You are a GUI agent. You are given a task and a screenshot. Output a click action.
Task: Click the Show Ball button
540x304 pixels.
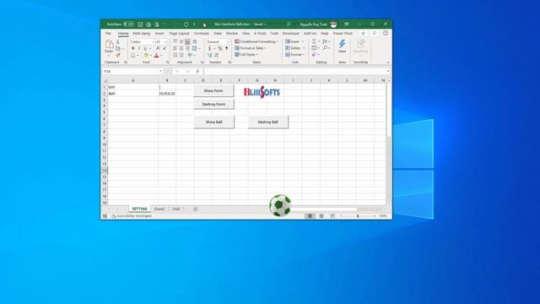pos(213,122)
